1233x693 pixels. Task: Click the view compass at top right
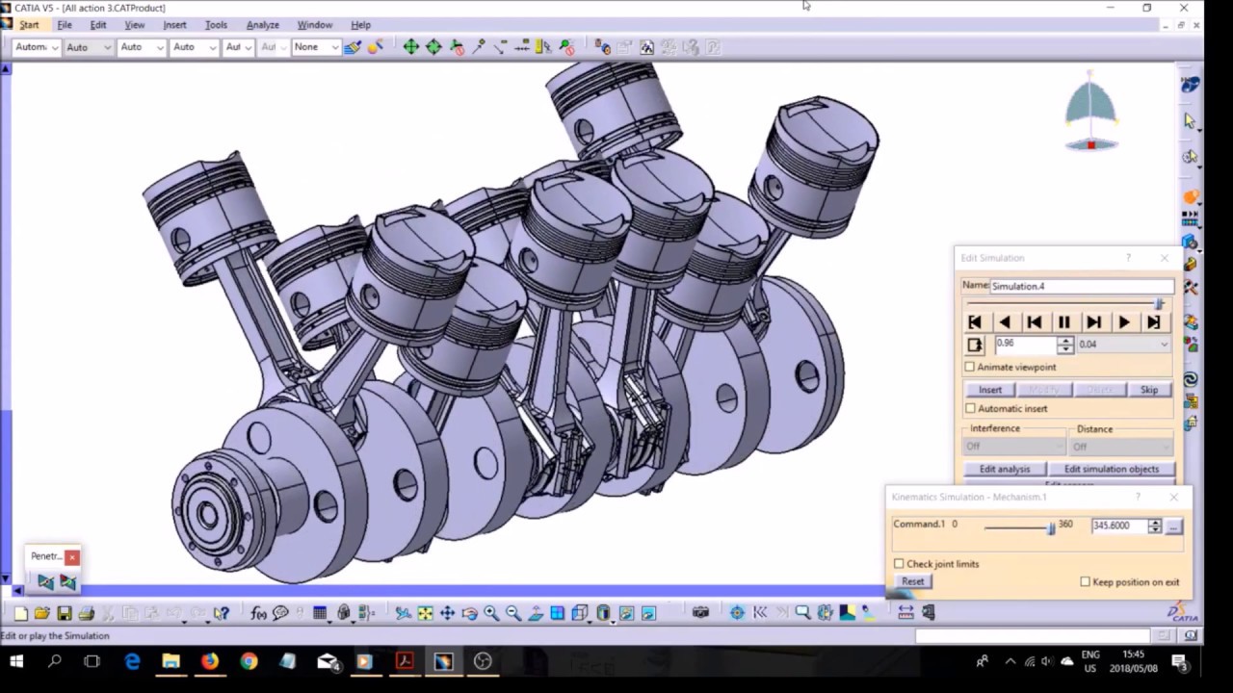click(1090, 112)
